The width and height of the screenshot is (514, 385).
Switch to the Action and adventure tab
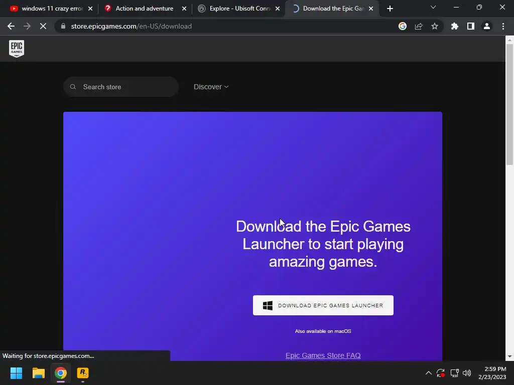(x=145, y=9)
